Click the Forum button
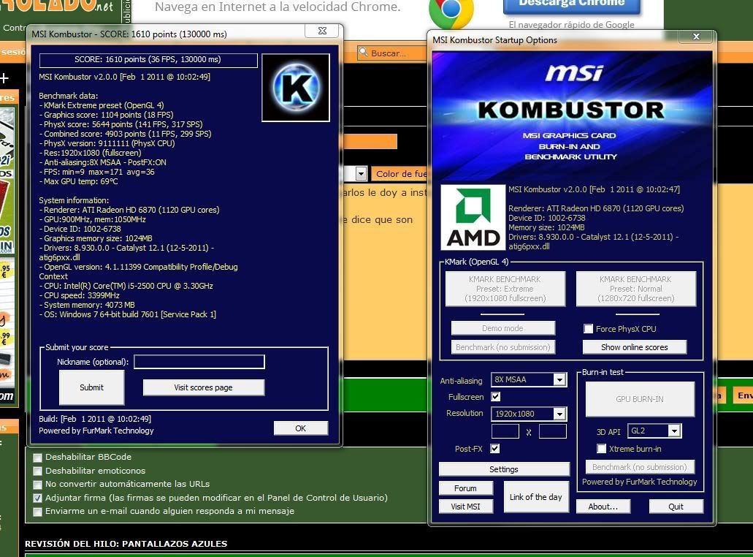Image resolution: width=753 pixels, height=557 pixels. (465, 488)
